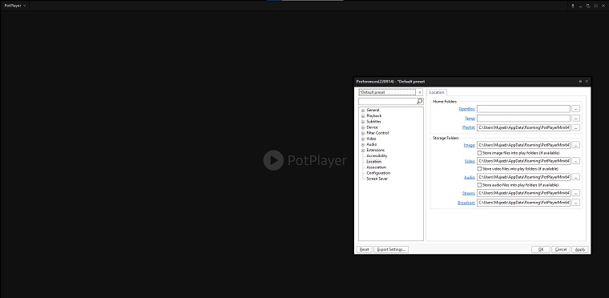
Task: Click the OpenBox folder link
Action: (x=467, y=109)
